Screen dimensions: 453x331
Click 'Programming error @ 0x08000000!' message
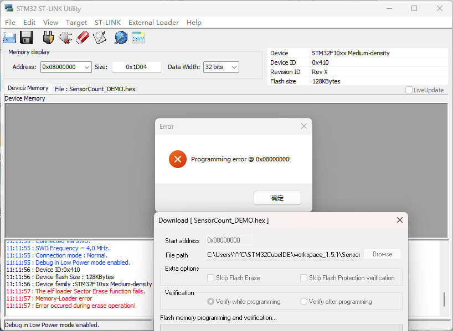[241, 159]
